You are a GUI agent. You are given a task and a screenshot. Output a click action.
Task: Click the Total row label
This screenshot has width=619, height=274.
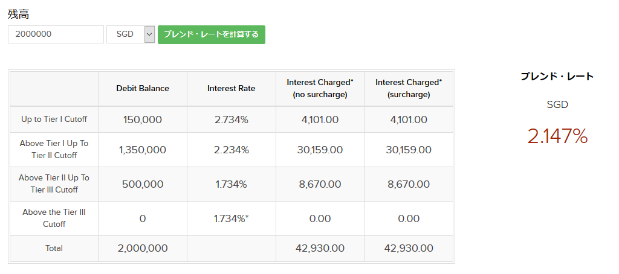click(54, 248)
